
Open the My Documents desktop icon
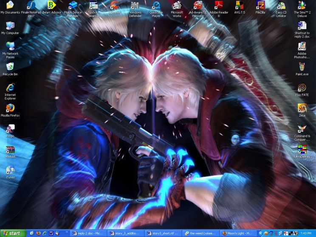10,7
